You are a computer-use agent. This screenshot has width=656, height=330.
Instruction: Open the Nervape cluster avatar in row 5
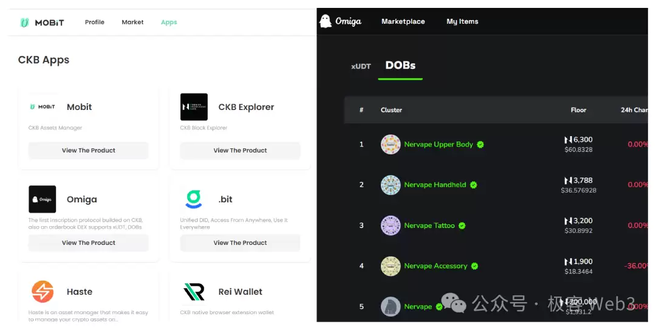tap(391, 306)
